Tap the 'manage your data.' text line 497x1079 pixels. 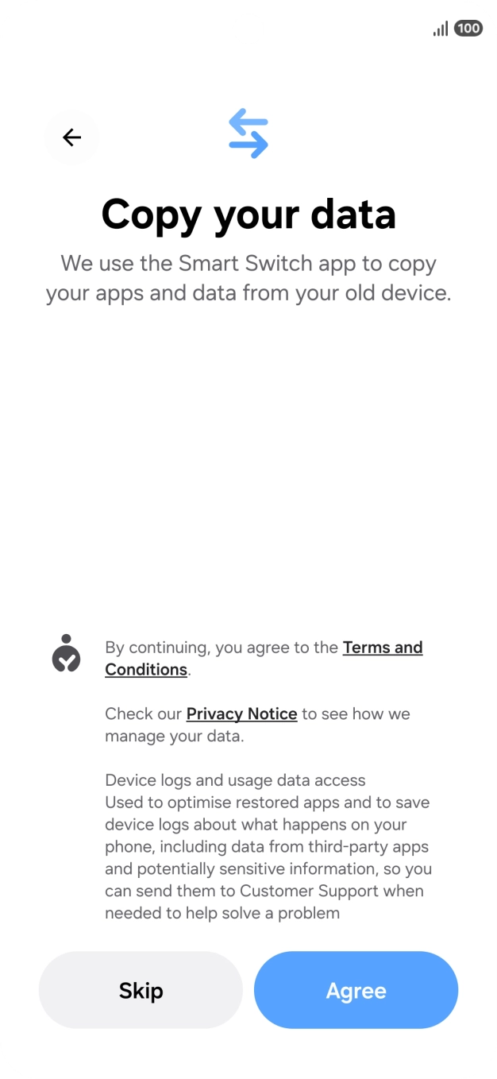click(174, 736)
